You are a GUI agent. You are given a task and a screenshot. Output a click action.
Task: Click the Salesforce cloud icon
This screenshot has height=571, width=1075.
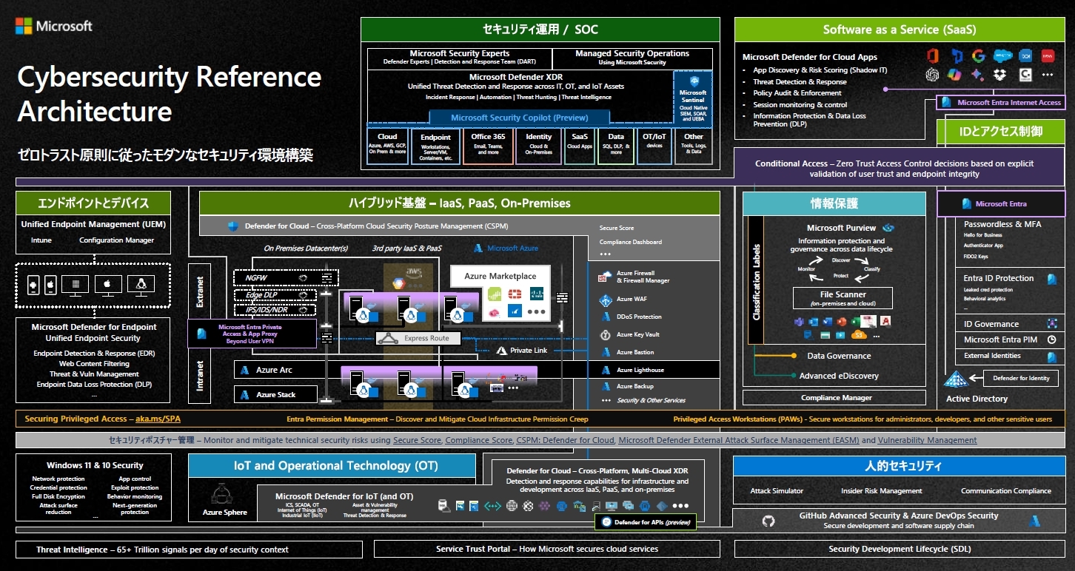[1002, 56]
